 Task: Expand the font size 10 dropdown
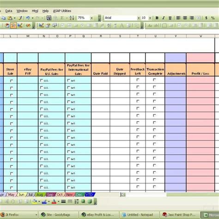(150, 18)
